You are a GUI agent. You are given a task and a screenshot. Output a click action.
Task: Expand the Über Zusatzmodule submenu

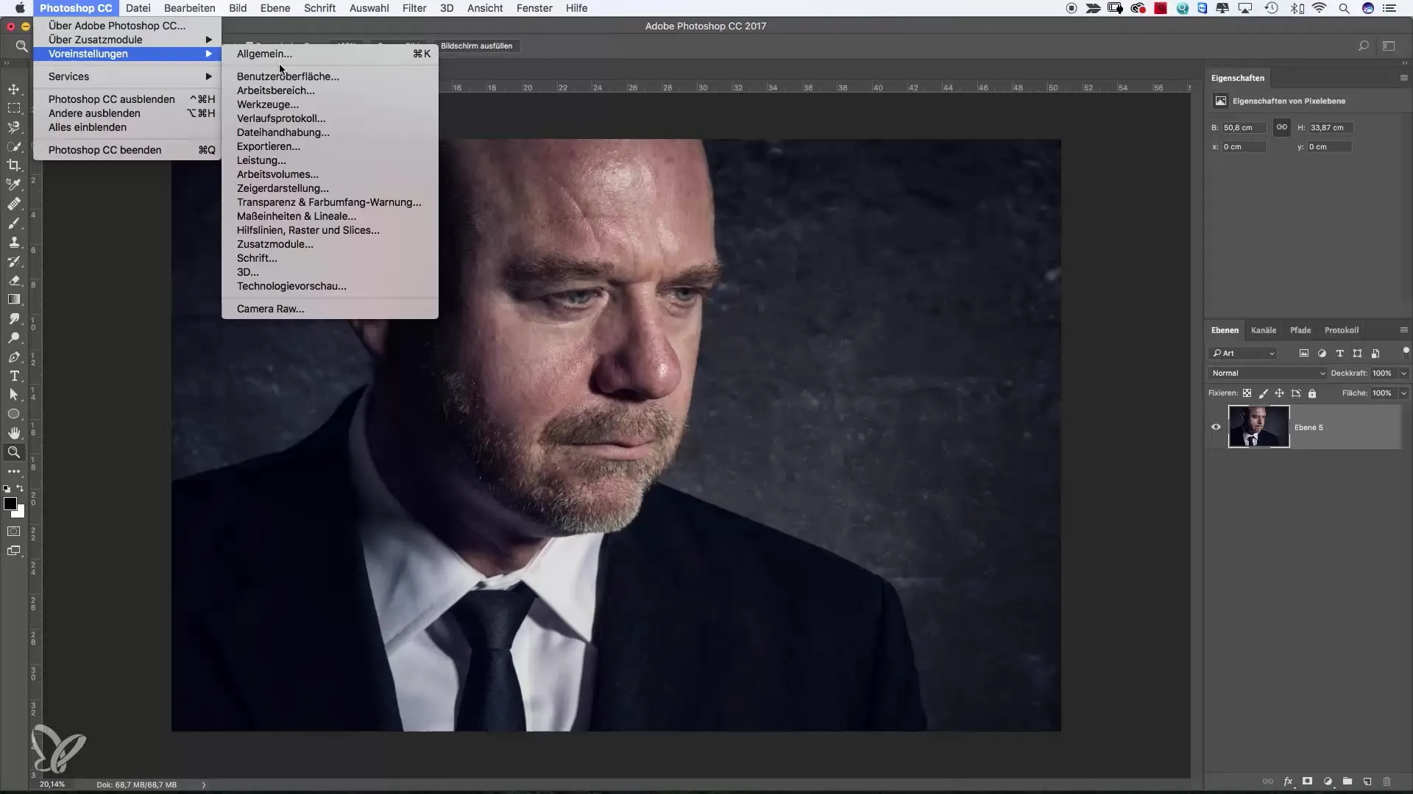coord(127,40)
